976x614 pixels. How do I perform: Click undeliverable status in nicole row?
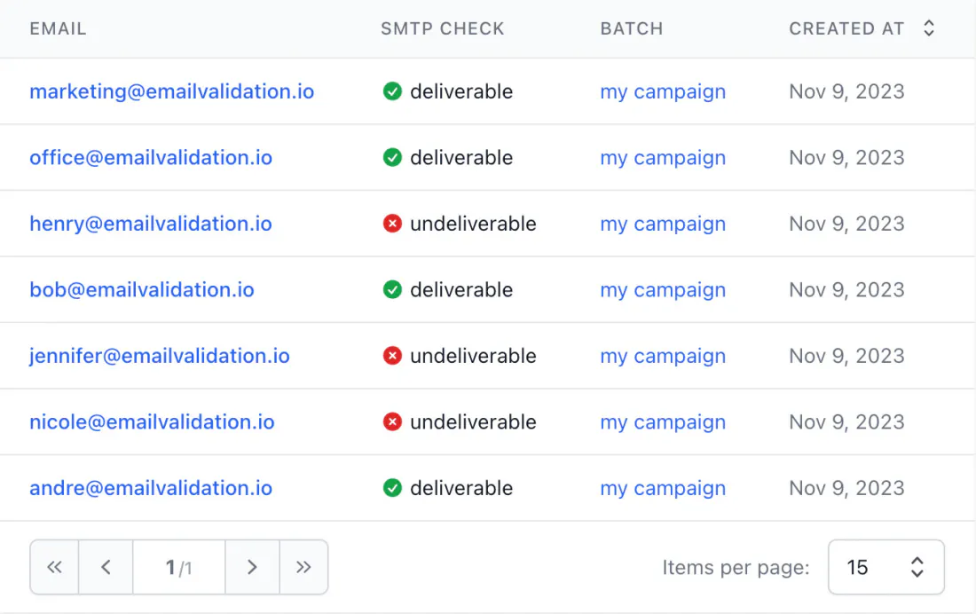click(473, 421)
